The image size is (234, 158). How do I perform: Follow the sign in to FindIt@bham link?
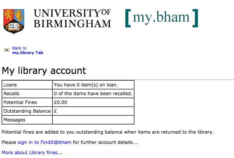(44, 142)
